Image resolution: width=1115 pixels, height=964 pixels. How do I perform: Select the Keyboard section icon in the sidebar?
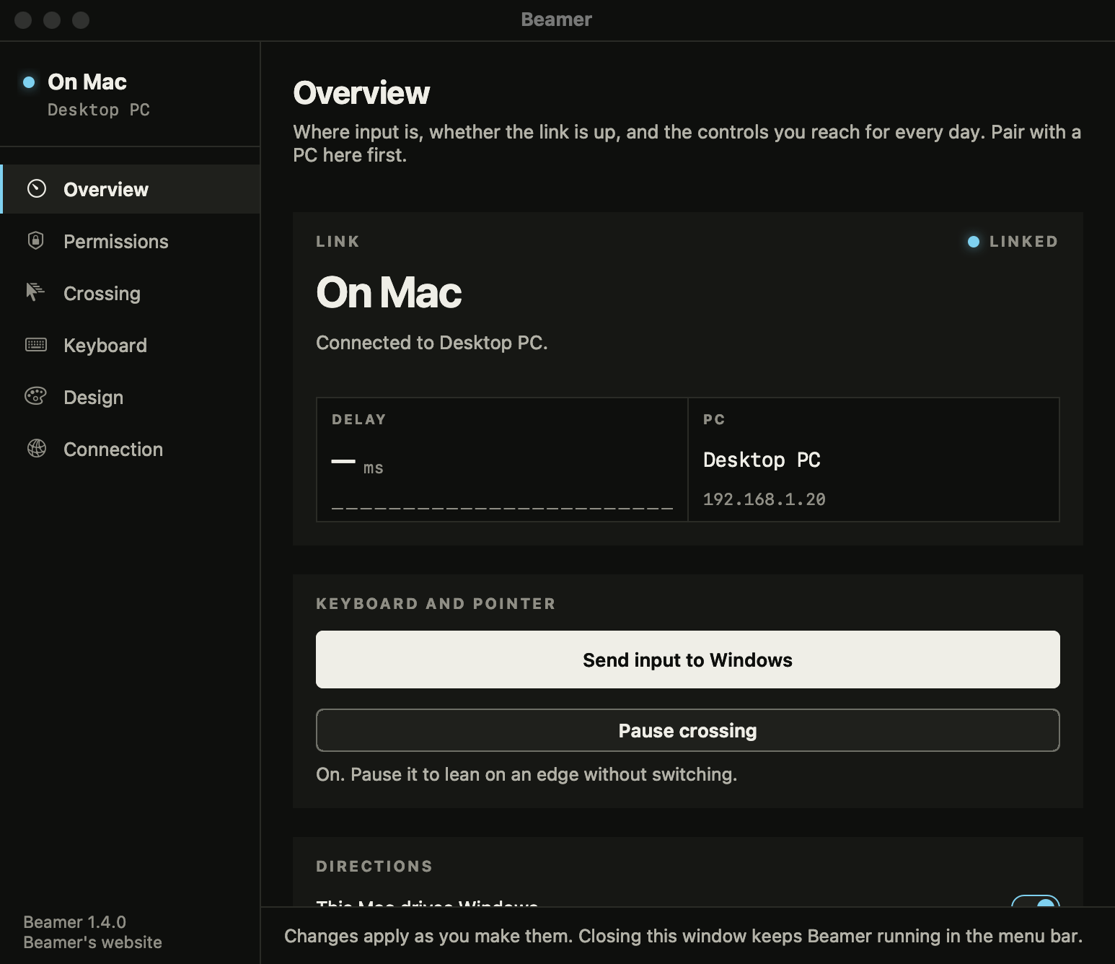35,345
